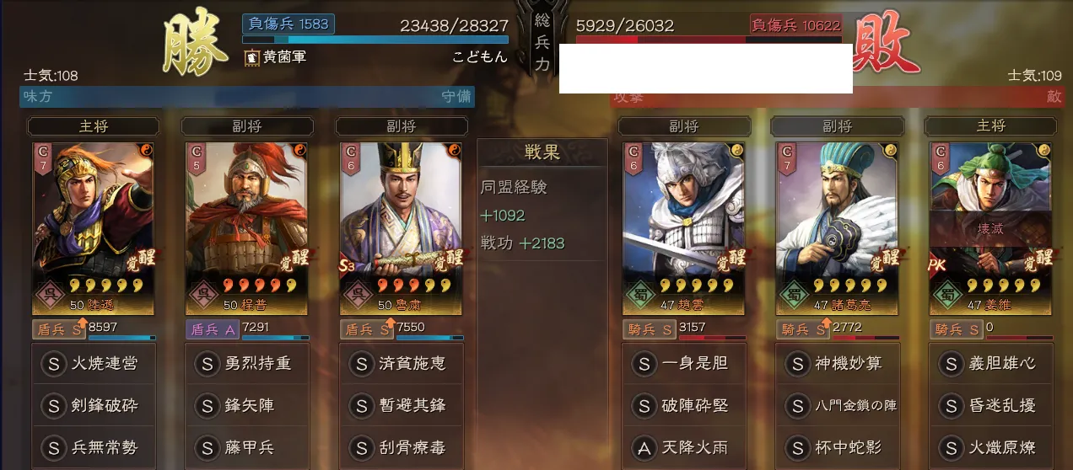Select the 天降火雨 A-rank skill

(683, 446)
